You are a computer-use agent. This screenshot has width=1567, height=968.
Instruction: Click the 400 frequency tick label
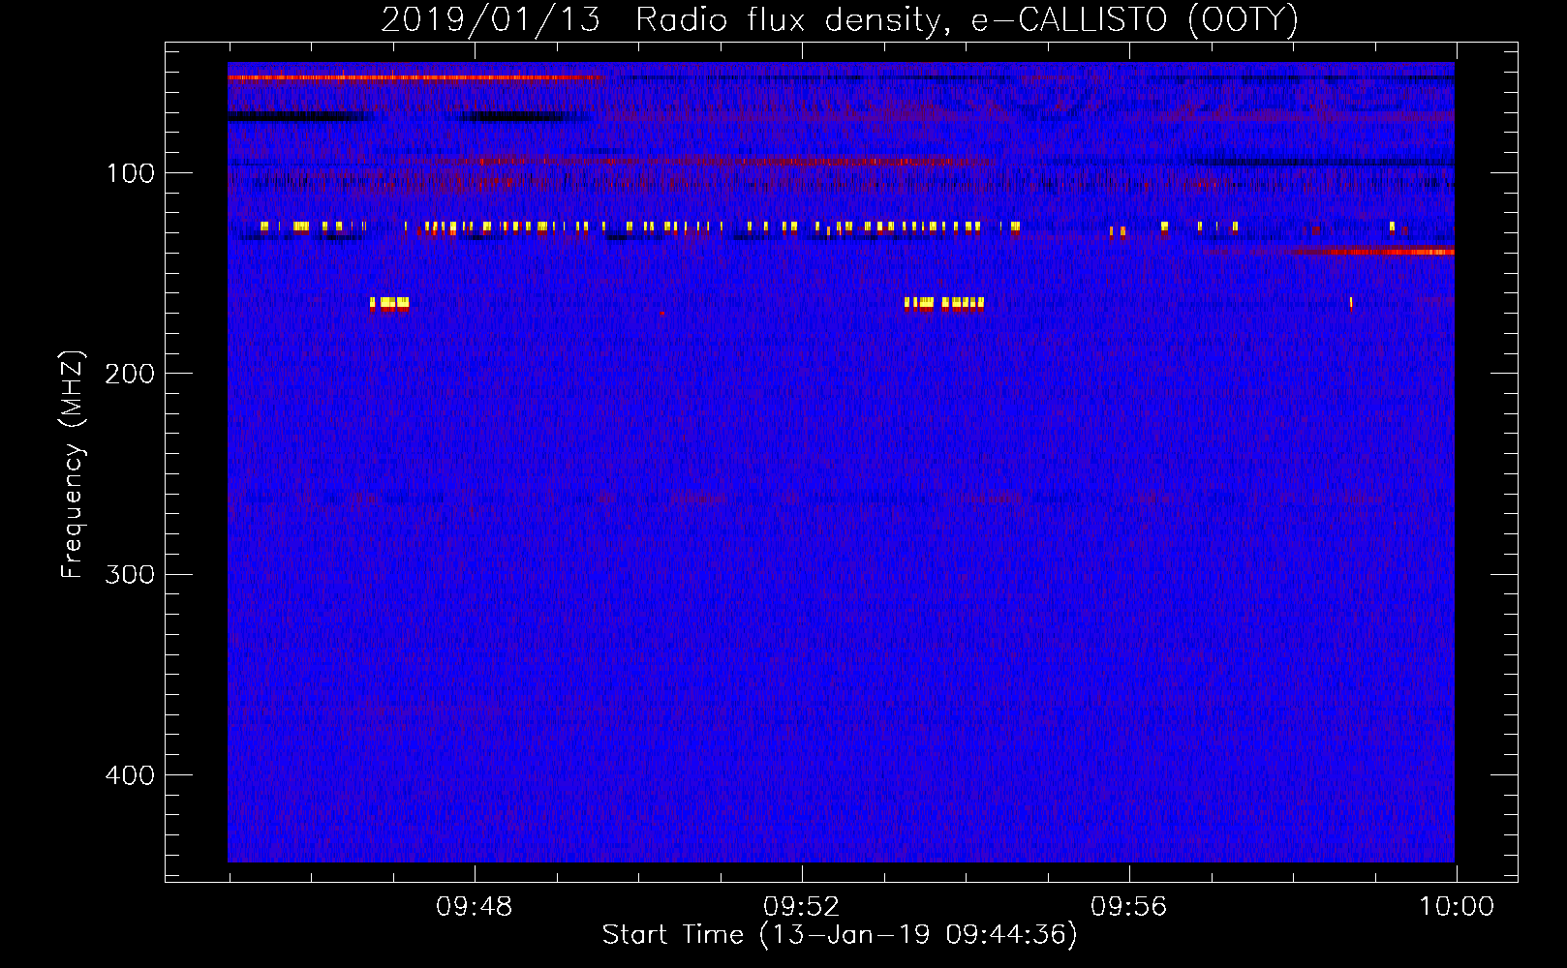(x=130, y=775)
